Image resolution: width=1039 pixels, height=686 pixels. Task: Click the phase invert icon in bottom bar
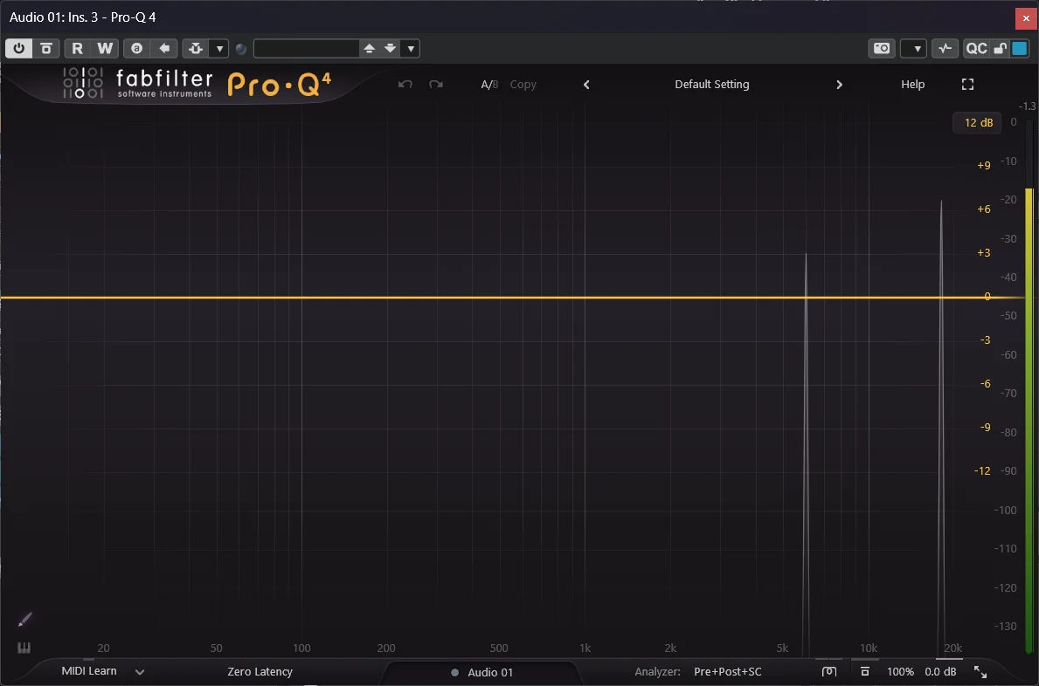828,671
